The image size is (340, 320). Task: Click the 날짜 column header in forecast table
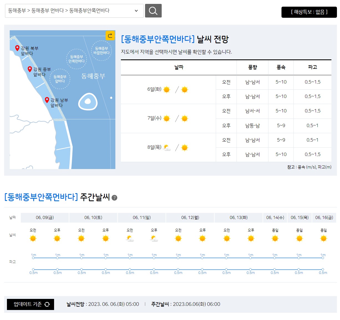[x=179, y=67]
